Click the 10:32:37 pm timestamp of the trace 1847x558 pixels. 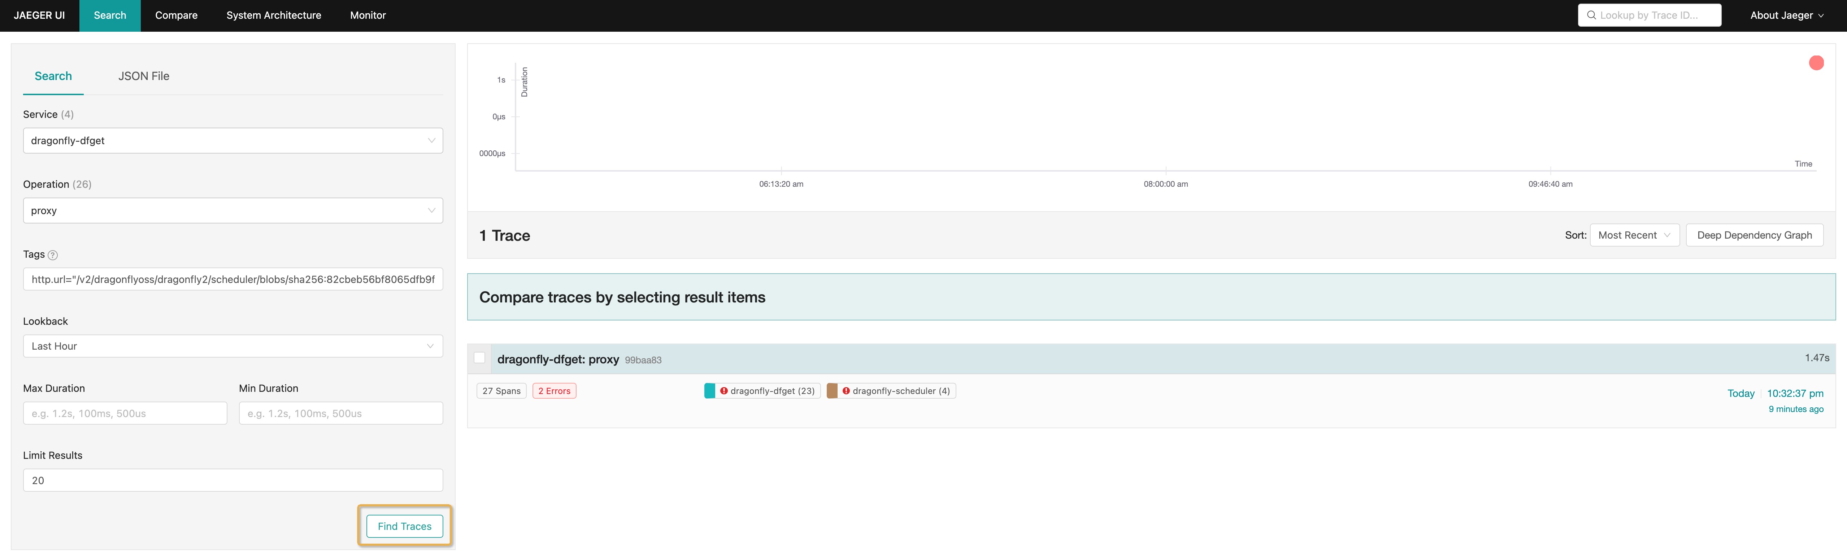pyautogui.click(x=1795, y=393)
